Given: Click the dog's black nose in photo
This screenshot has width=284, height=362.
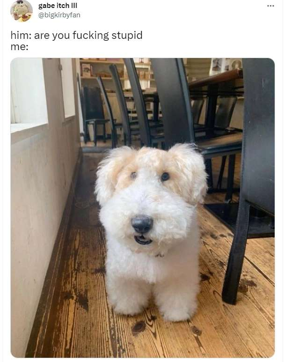Looking at the screenshot, I should click(142, 224).
